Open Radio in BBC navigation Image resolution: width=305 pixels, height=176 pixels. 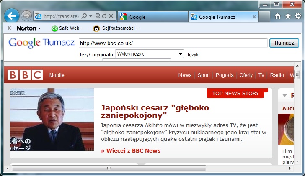pos(277,75)
